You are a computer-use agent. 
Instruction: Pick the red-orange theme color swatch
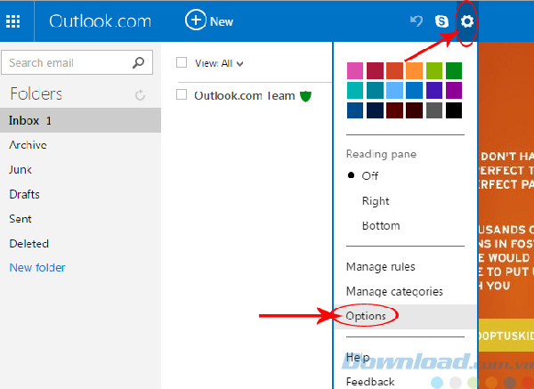(x=394, y=70)
